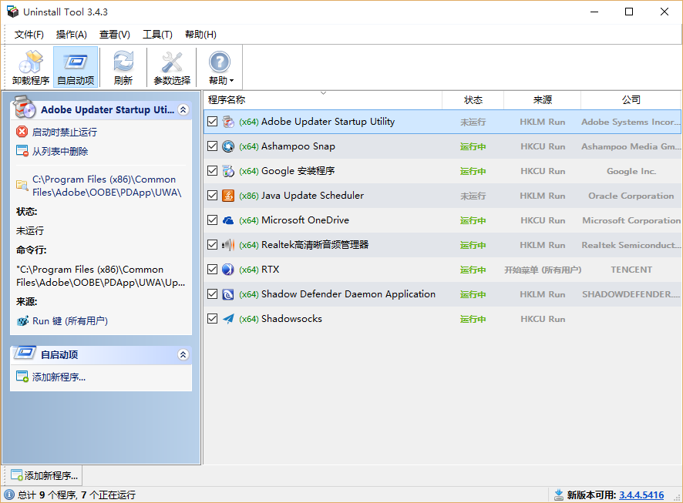Viewport: 683px width, 503px height.
Task: Click the red disable-at-startup icon in the sidebar
Action: tap(22, 132)
